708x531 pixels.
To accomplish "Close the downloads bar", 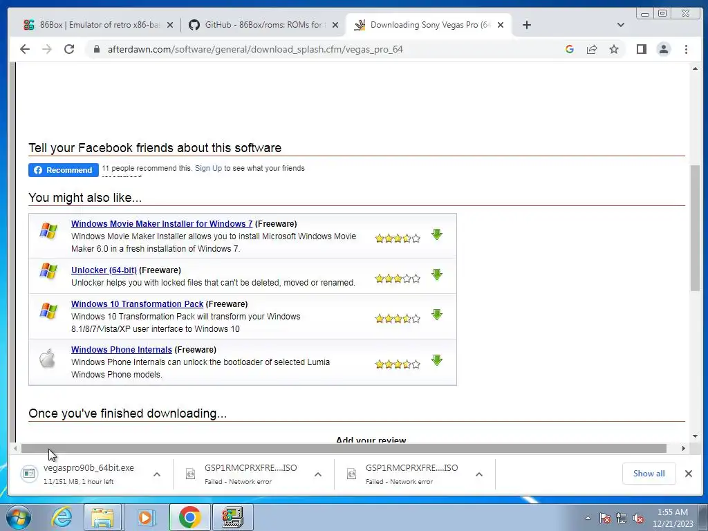I will point(688,473).
